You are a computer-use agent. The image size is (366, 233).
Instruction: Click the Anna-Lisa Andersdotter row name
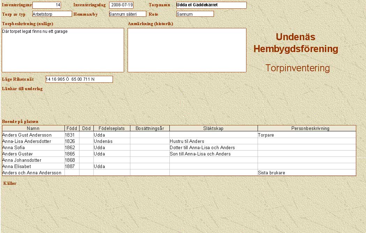[33, 141]
